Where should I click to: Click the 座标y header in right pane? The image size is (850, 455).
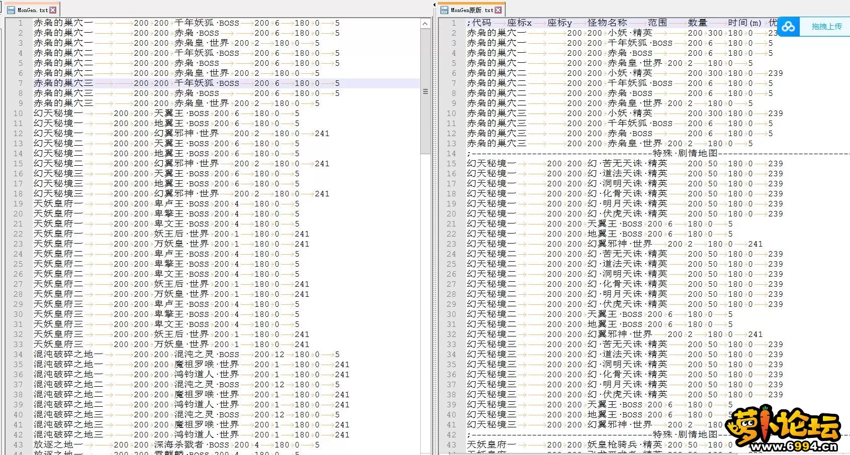(559, 23)
